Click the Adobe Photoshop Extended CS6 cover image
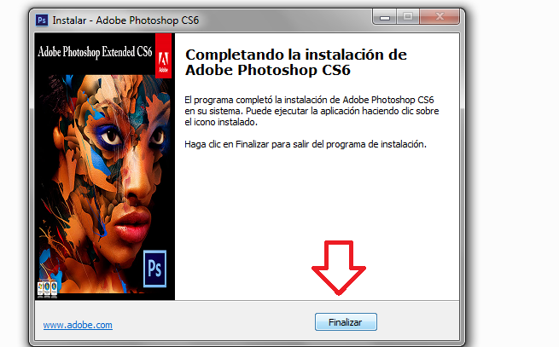The width and height of the screenshot is (559, 347). point(105,166)
